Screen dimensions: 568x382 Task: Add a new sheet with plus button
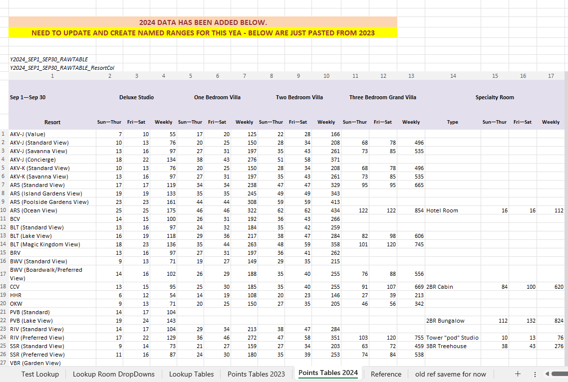coord(518,374)
